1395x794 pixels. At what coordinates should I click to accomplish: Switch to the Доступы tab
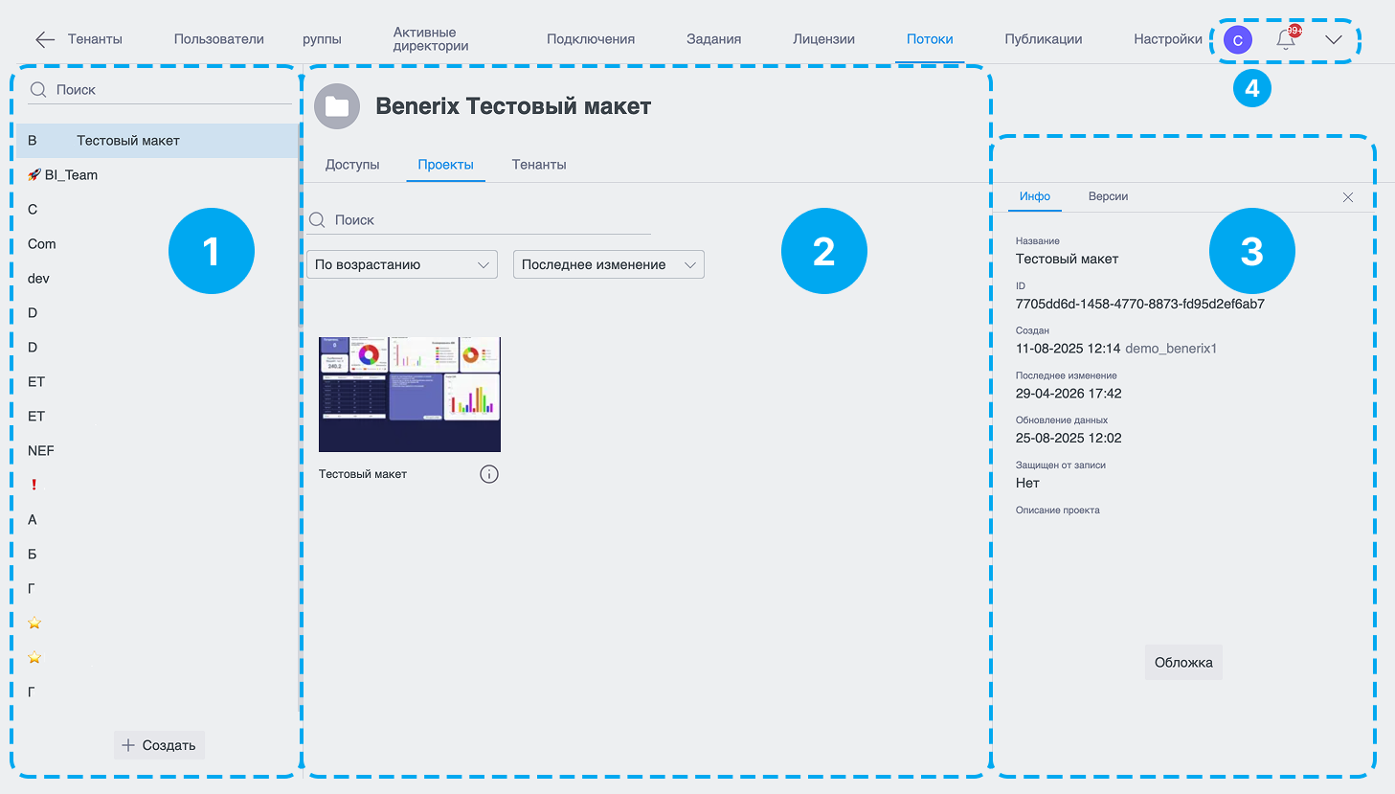coord(352,165)
